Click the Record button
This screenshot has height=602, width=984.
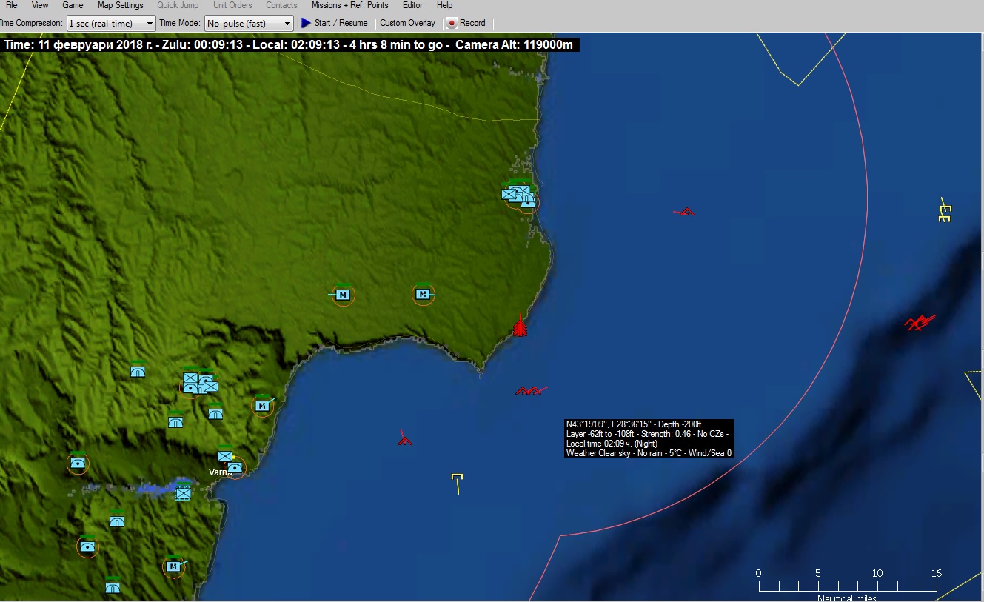coord(466,23)
